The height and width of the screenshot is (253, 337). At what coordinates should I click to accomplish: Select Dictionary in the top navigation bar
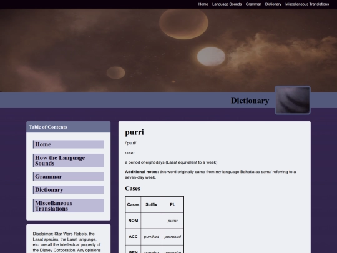[273, 4]
